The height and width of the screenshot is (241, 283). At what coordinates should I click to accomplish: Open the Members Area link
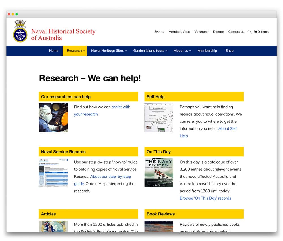click(179, 32)
